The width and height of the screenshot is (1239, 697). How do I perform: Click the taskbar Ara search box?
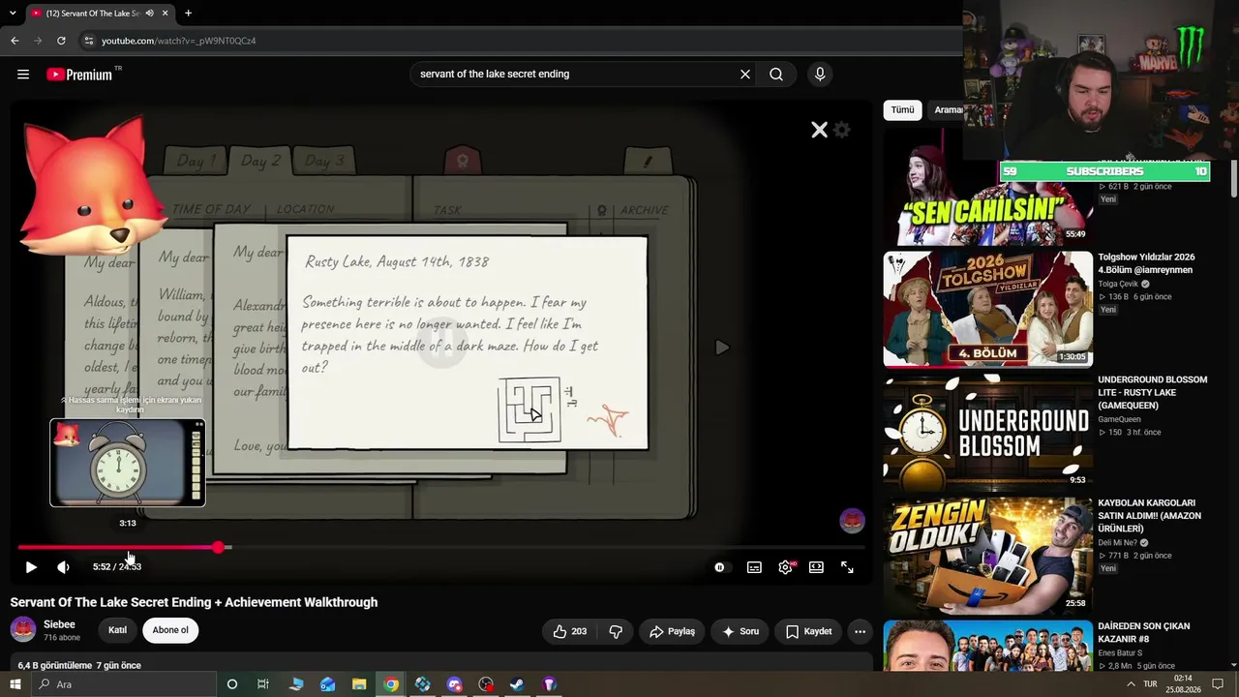pos(123,684)
